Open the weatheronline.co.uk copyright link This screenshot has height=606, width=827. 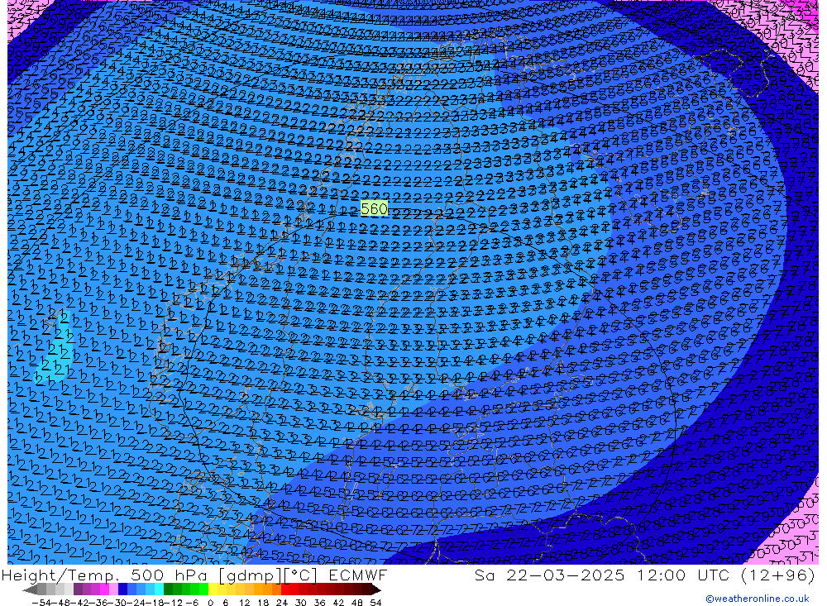758,599
